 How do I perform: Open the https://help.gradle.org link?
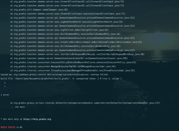point(37,119)
